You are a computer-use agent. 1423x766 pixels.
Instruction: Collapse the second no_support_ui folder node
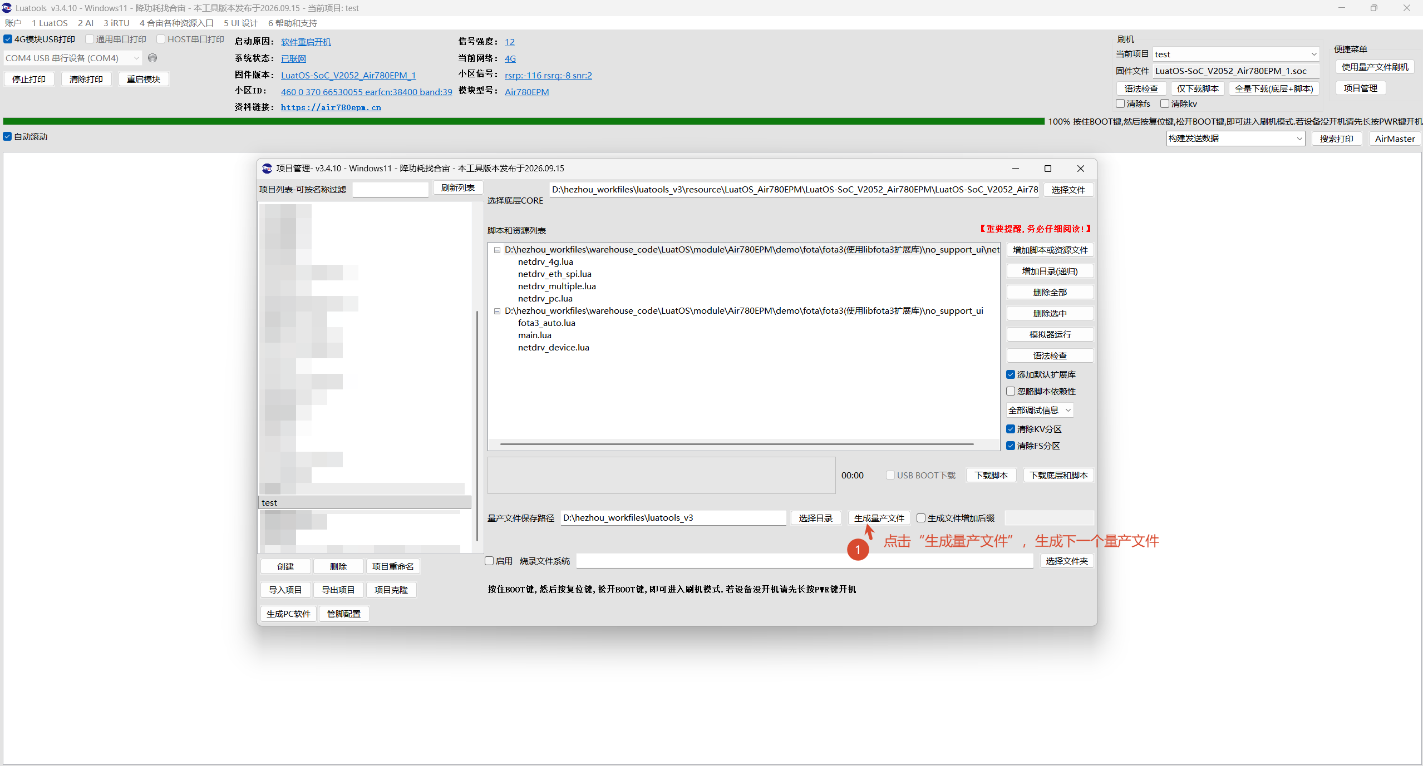tap(497, 311)
